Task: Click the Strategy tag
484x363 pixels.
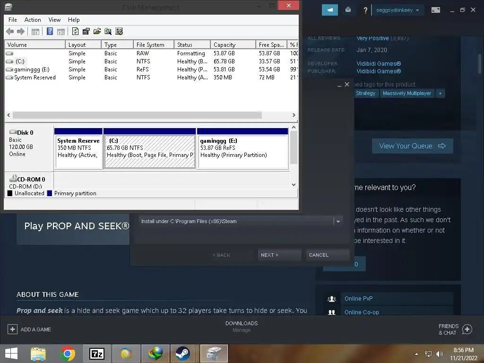Action: coord(365,93)
